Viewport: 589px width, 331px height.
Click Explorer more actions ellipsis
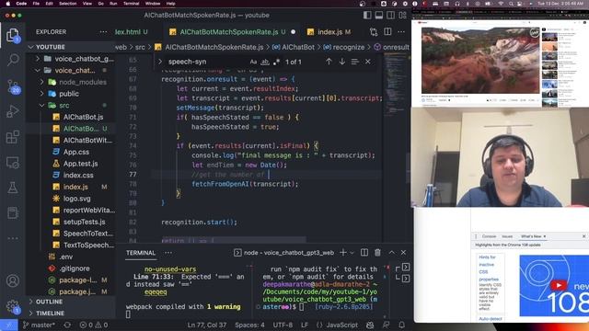pyautogui.click(x=103, y=32)
